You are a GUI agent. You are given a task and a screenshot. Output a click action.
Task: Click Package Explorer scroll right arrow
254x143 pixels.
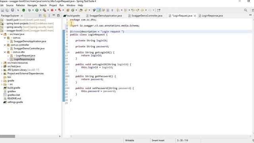pyautogui.click(x=60, y=136)
